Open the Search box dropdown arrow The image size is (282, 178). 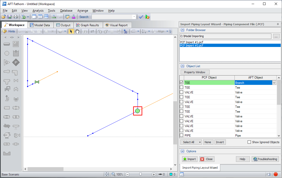pyautogui.click(x=134, y=17)
